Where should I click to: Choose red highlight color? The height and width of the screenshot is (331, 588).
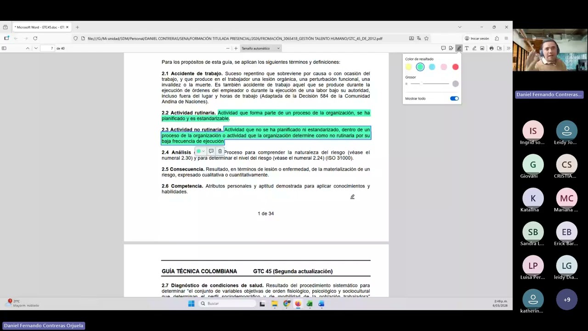pos(455,67)
